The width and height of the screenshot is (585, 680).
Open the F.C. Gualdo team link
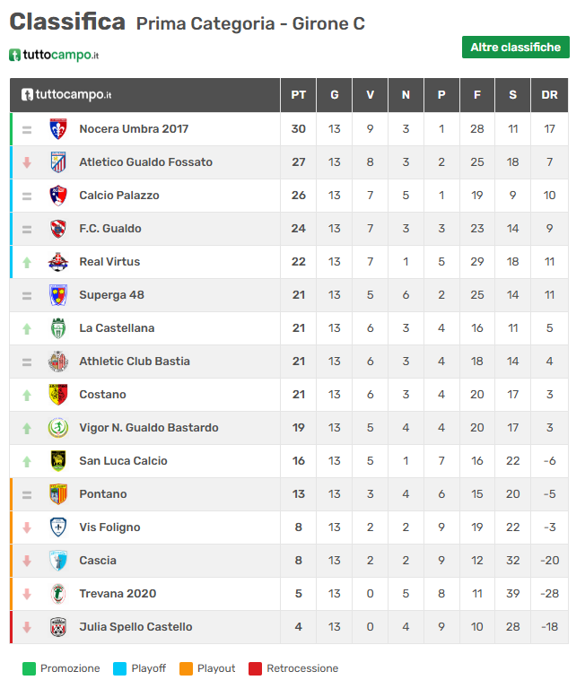(109, 229)
